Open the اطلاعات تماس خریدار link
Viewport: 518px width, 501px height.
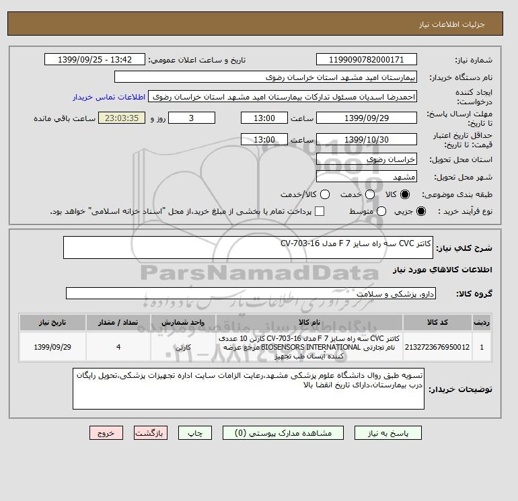(109, 97)
